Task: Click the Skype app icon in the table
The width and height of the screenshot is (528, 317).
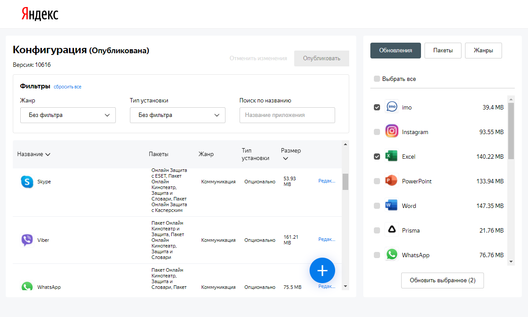Action: pos(27,182)
